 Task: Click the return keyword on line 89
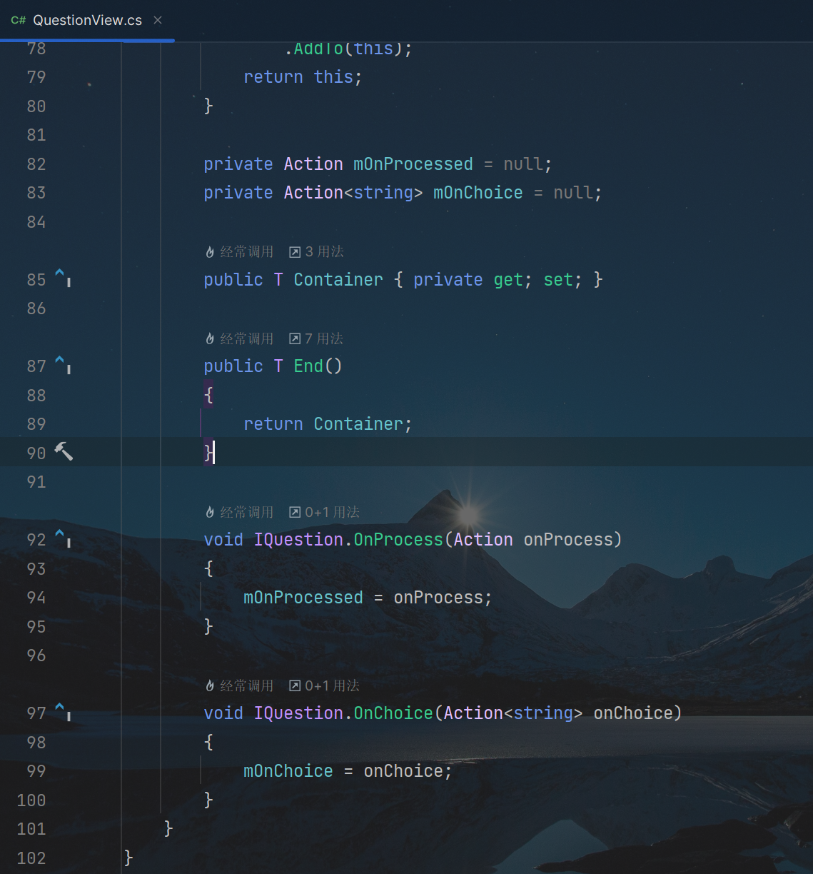(x=273, y=424)
